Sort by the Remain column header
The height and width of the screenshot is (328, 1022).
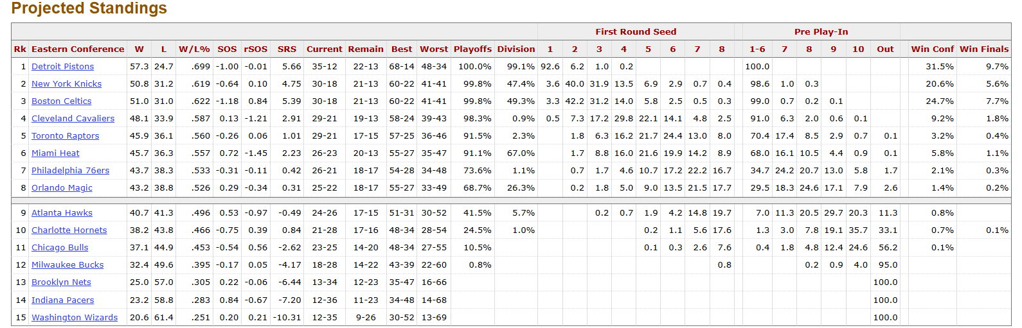[x=366, y=49]
